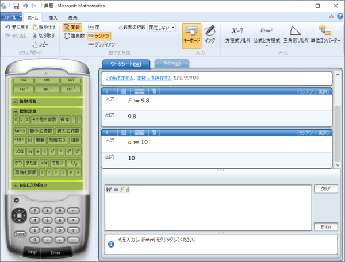Switch to the 表示 ribbon tab
The width and height of the screenshot is (345, 262).
(x=72, y=18)
